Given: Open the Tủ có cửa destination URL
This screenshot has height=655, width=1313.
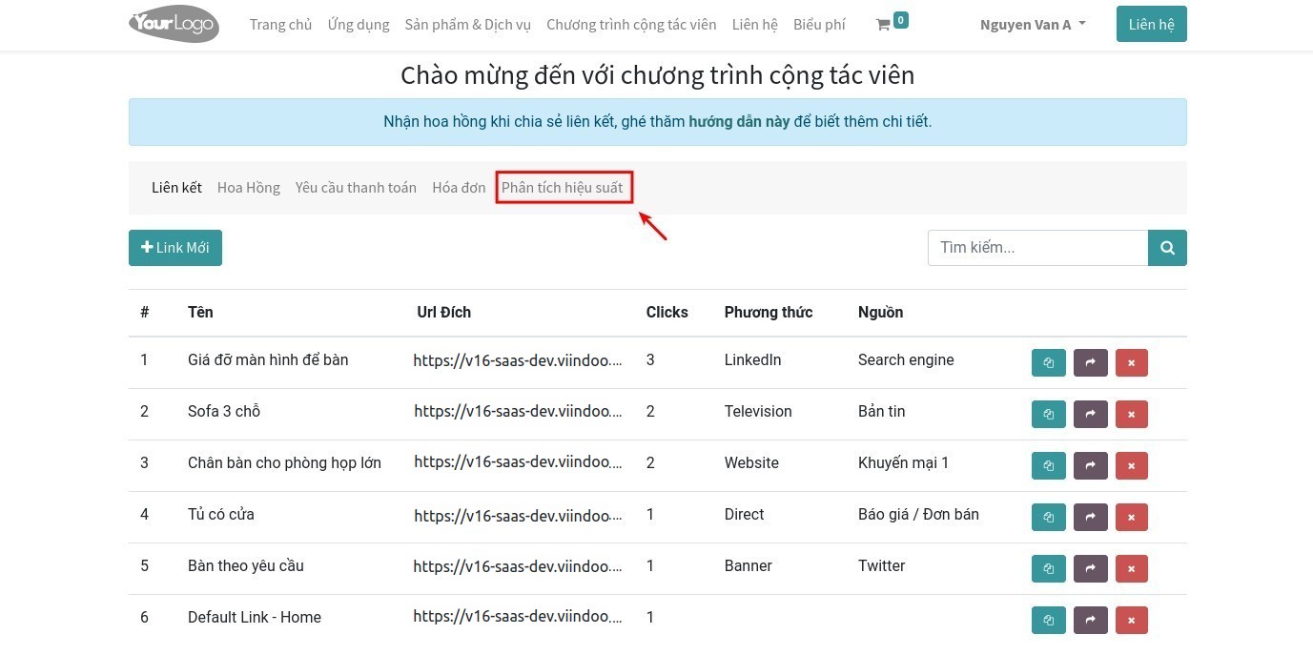Looking at the screenshot, I should 518,515.
